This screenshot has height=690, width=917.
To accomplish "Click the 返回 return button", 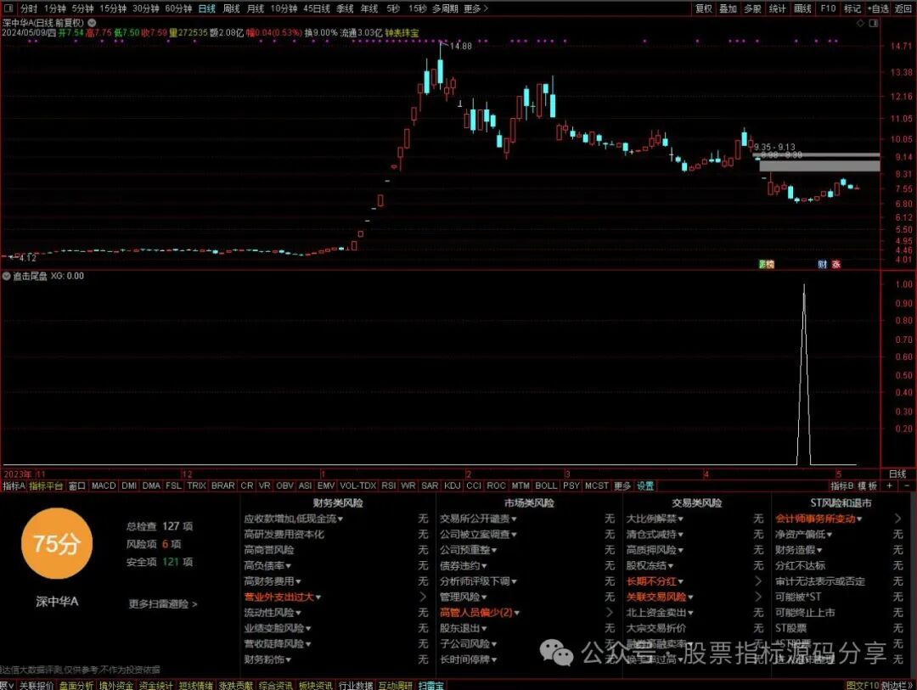I will click(x=903, y=8).
